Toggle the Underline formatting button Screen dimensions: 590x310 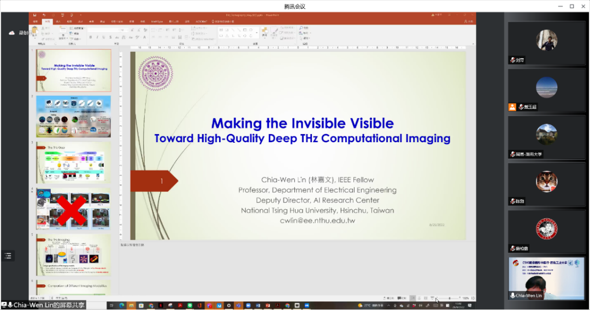click(104, 38)
